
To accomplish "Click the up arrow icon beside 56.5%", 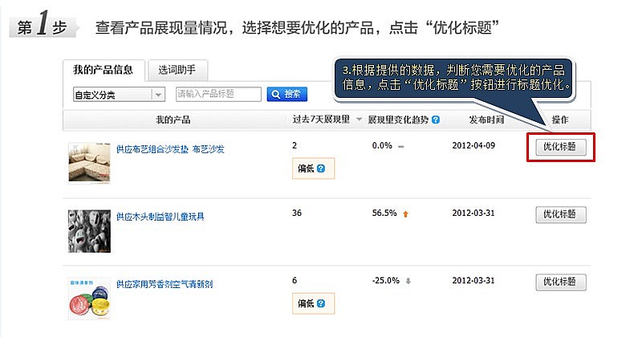I will (405, 213).
